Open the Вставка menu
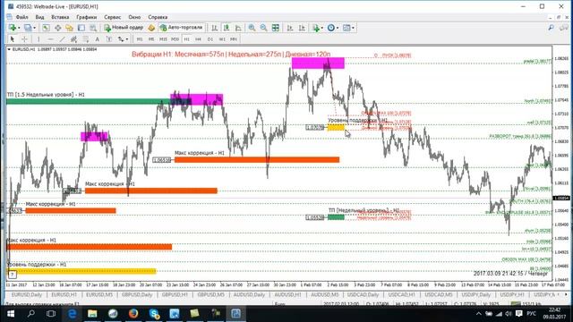This screenshot has width=573, height=322. click(60, 17)
